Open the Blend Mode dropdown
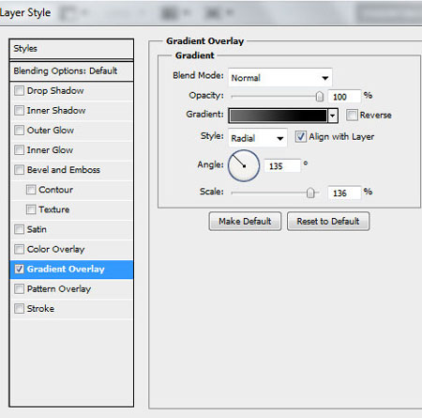Image resolution: width=422 pixels, height=418 pixels. (280, 78)
